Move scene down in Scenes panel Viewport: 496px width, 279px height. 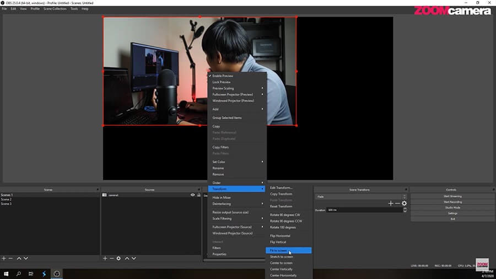(26, 259)
